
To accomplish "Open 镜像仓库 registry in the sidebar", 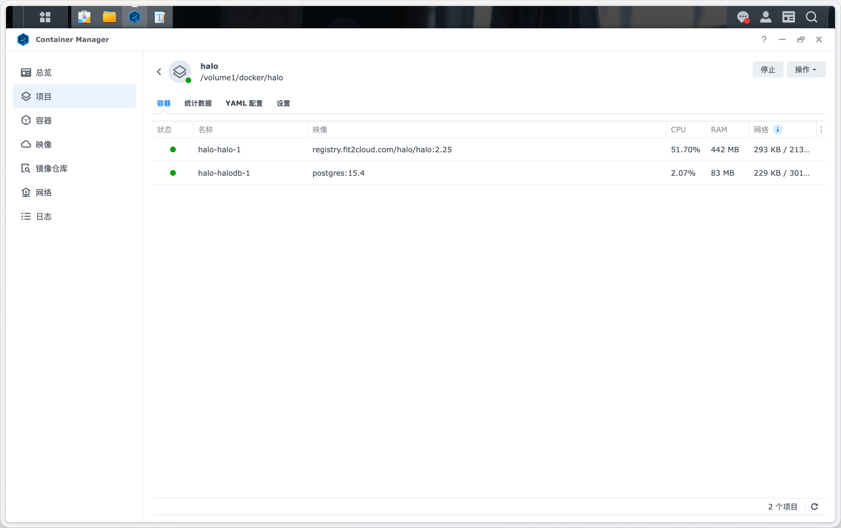I will (x=74, y=169).
